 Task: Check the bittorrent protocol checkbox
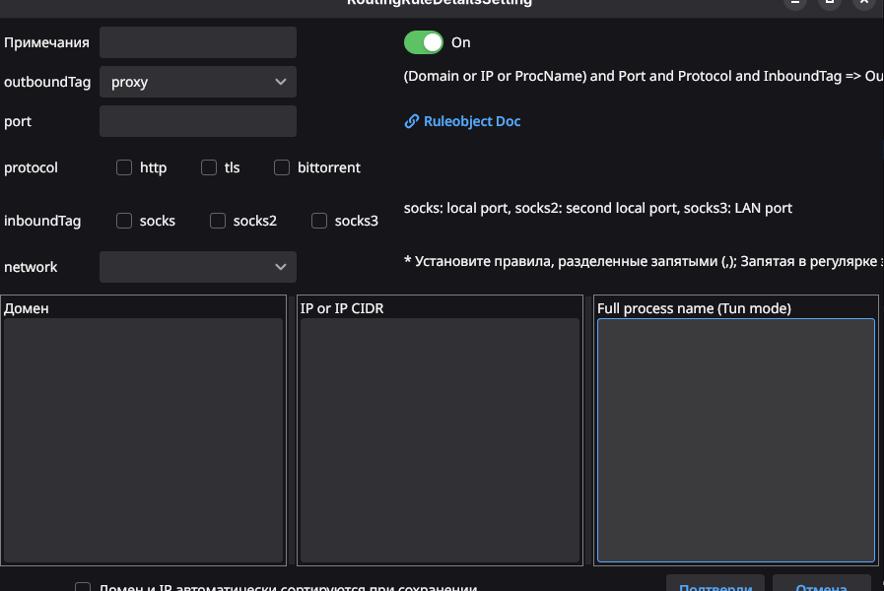tap(282, 167)
